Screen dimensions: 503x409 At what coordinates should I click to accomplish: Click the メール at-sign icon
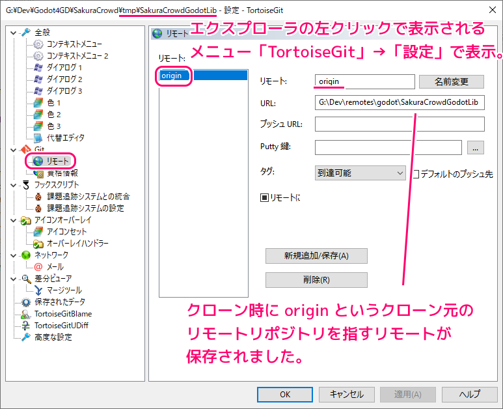pos(38,266)
